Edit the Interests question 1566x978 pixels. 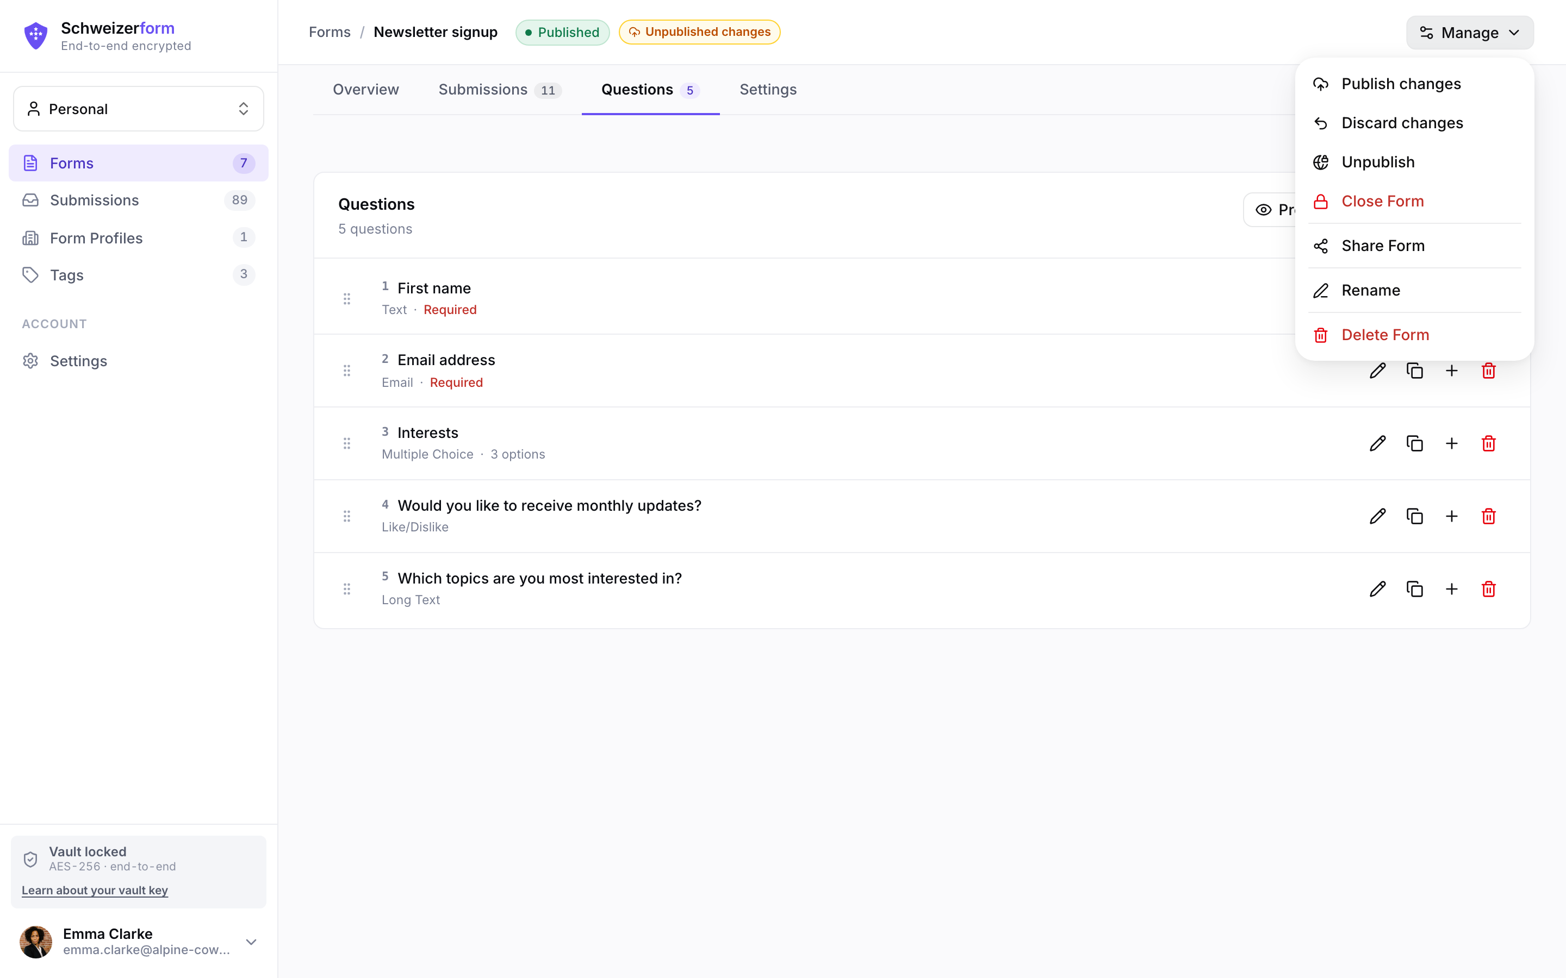1378,443
